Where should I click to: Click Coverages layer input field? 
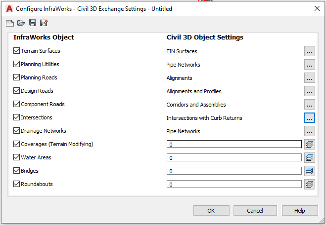pyautogui.click(x=234, y=144)
